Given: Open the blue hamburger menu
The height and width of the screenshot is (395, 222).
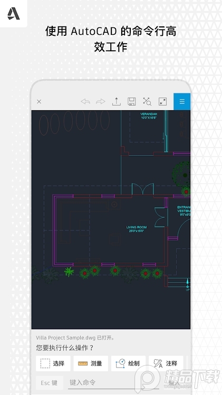Looking at the screenshot, I should pos(182,102).
